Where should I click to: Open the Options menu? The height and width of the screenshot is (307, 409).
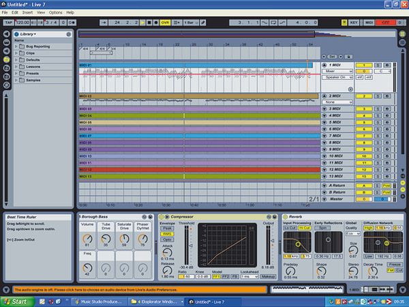[x=55, y=12]
